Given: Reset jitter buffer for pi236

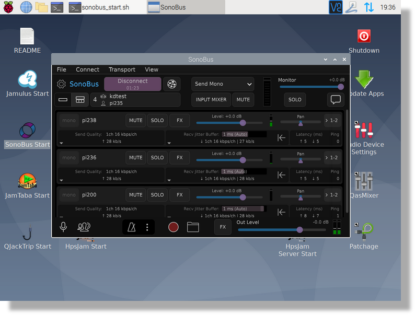Looking at the screenshot, I should 281,175.
